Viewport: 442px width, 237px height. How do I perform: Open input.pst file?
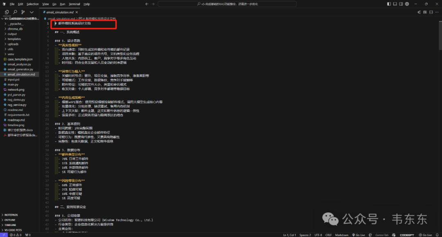click(x=20, y=79)
